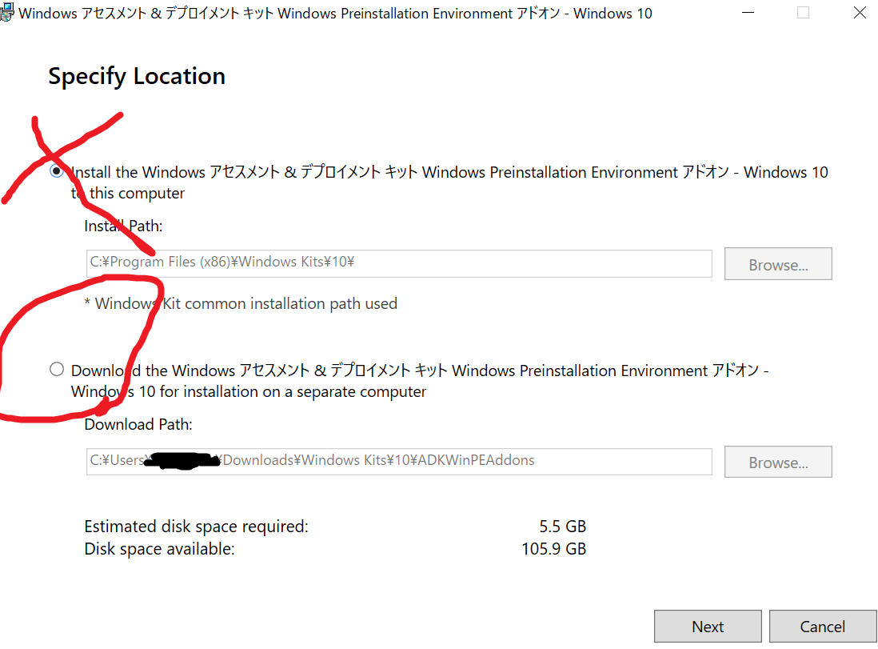Minimize the installer window
Image resolution: width=878 pixels, height=649 pixels.
tap(748, 13)
